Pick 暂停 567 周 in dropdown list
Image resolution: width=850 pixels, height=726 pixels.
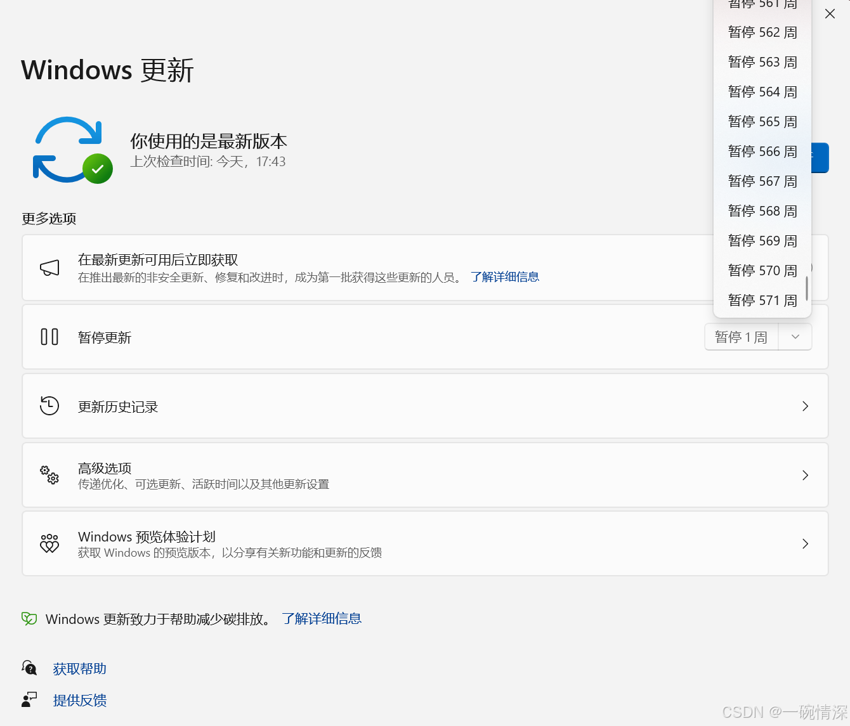click(x=762, y=181)
